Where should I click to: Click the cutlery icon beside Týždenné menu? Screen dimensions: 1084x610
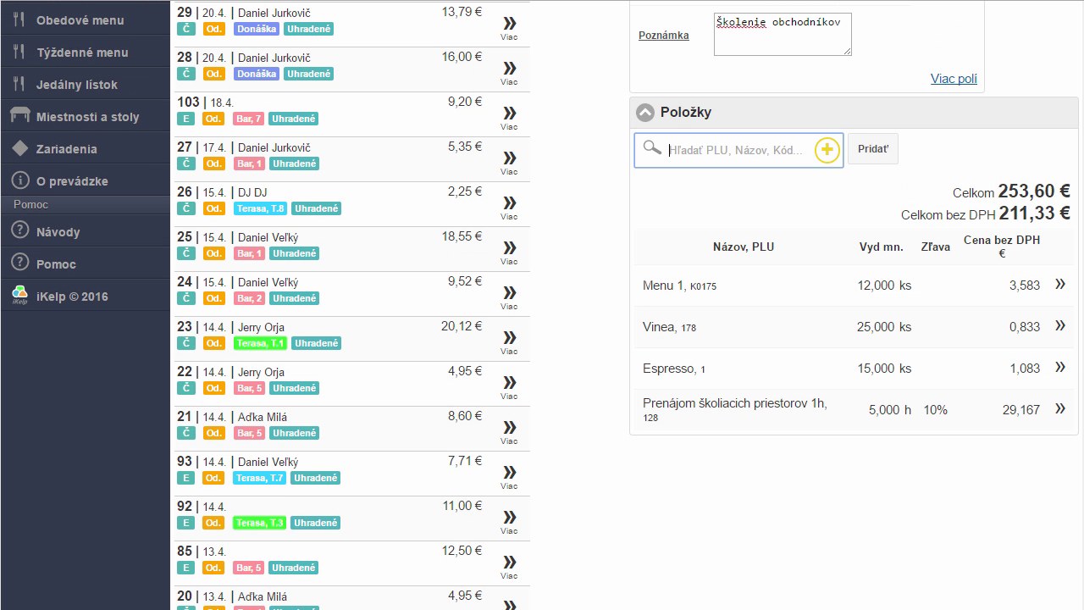pyautogui.click(x=19, y=52)
